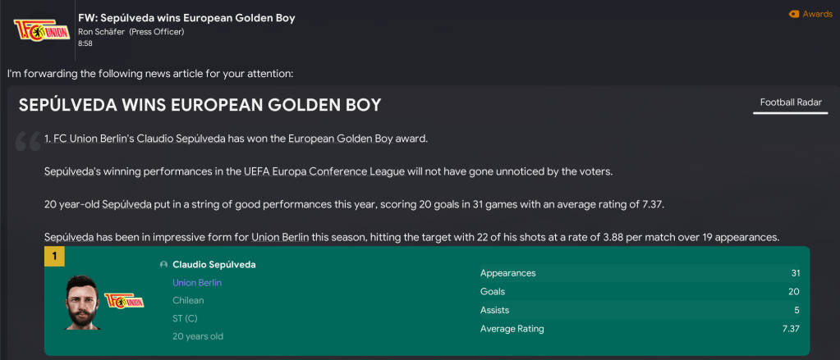The image size is (840, 360).
Task: Select the Appearances stat row
Action: [639, 273]
